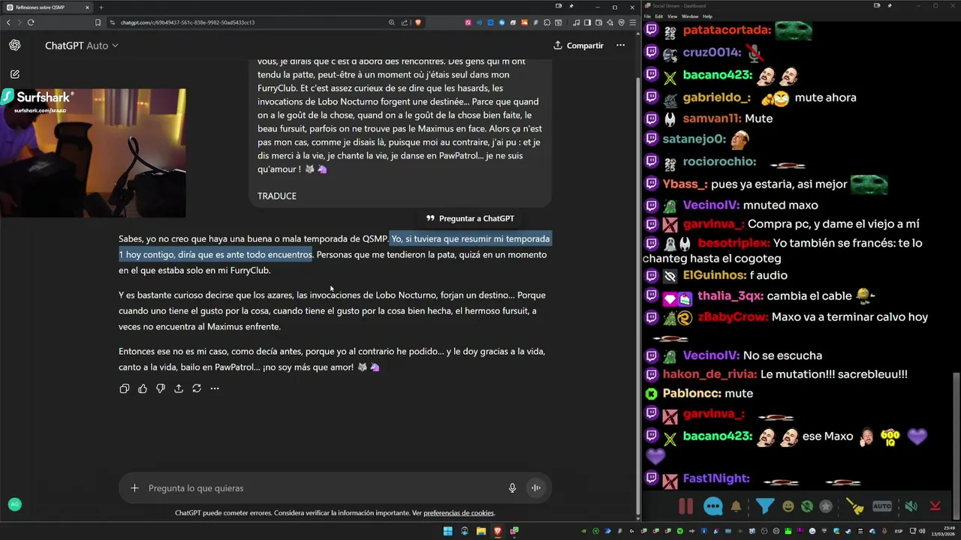This screenshot has height=540, width=961.
Task: Toggle smiley emote option in Social Stream
Action: (788, 506)
